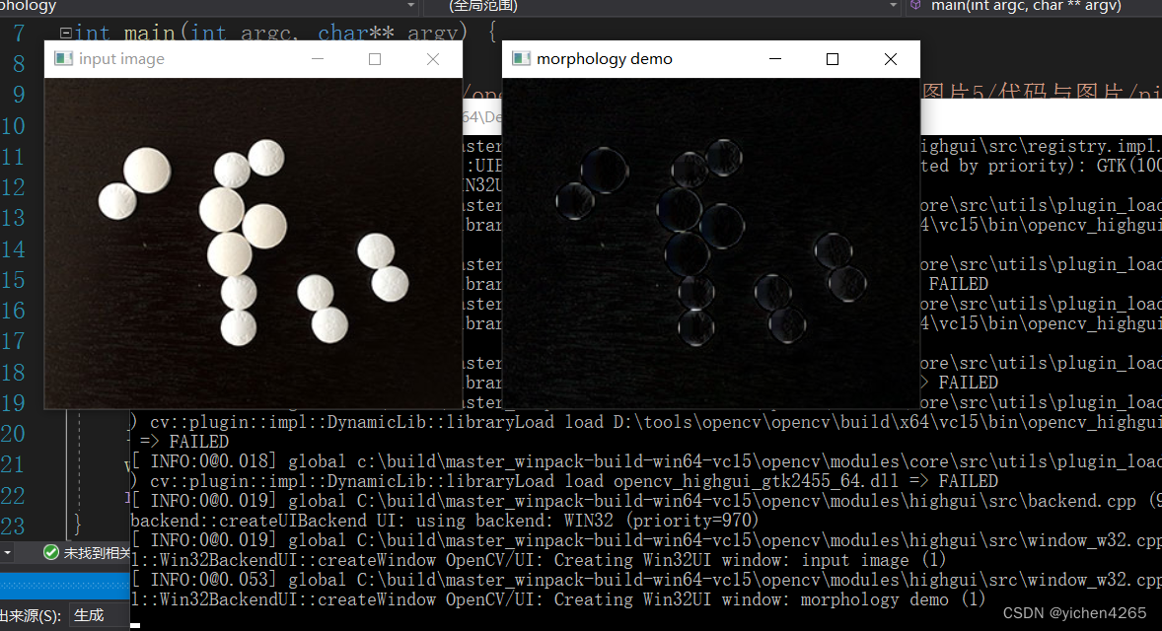The width and height of the screenshot is (1162, 631).
Task: Click the input image window title bar
Action: (253, 59)
